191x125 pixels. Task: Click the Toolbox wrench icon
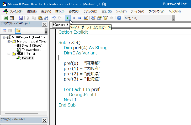click(x=112, y=18)
